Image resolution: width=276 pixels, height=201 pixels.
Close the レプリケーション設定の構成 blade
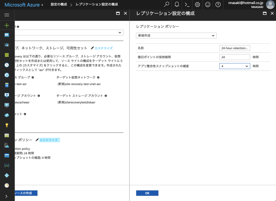click(272, 13)
